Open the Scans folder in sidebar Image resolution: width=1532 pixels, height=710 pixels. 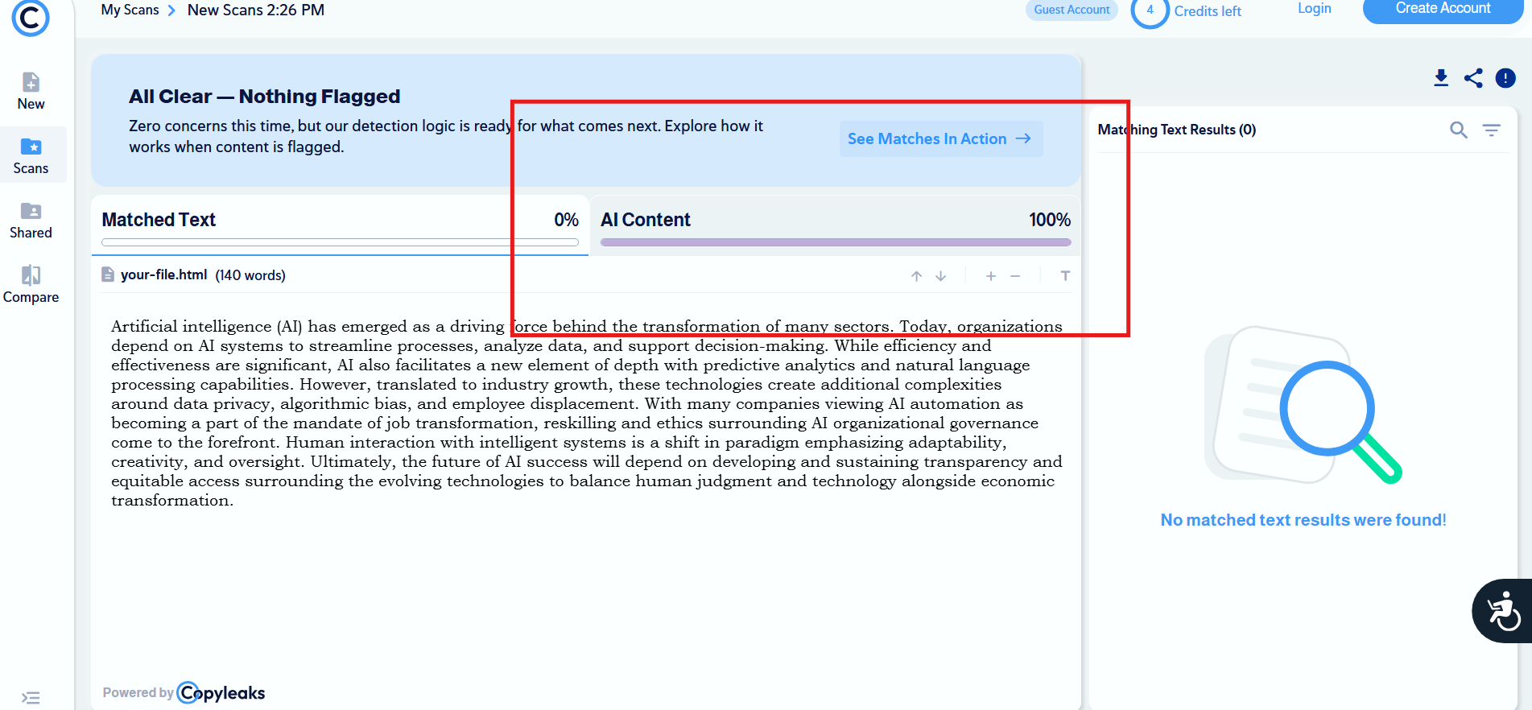(31, 155)
